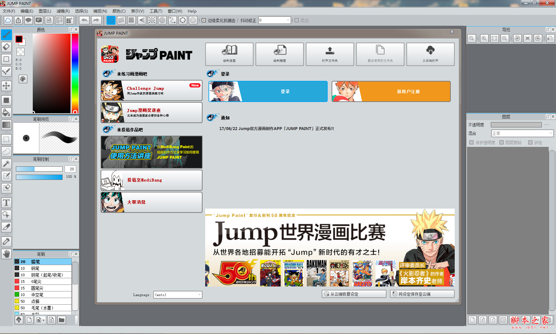Select the rectangular Selection tool
This screenshot has width=556, height=334.
click(6, 139)
